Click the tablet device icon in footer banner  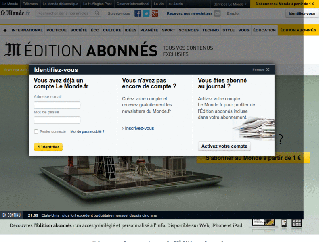[x=263, y=223]
